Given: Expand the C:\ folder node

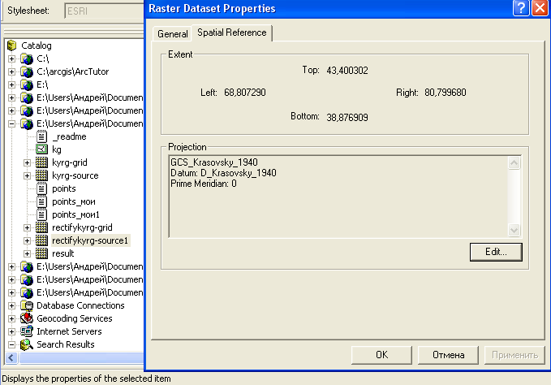Looking at the screenshot, I should click(11, 58).
